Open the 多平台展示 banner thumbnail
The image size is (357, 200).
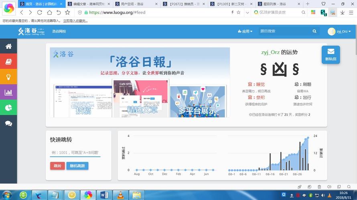pyautogui.click(x=198, y=101)
